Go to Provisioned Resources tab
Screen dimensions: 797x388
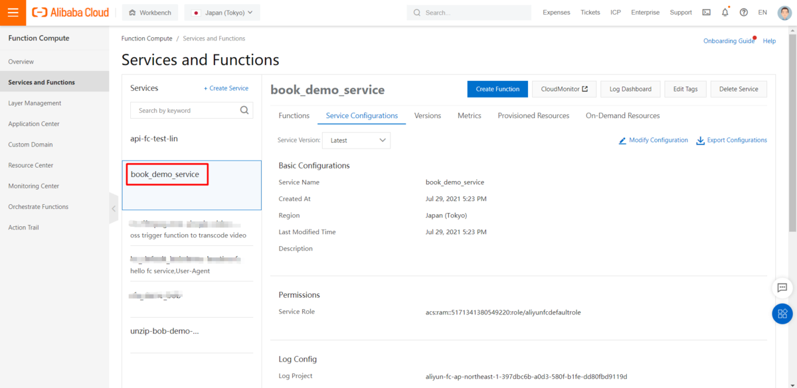(533, 115)
